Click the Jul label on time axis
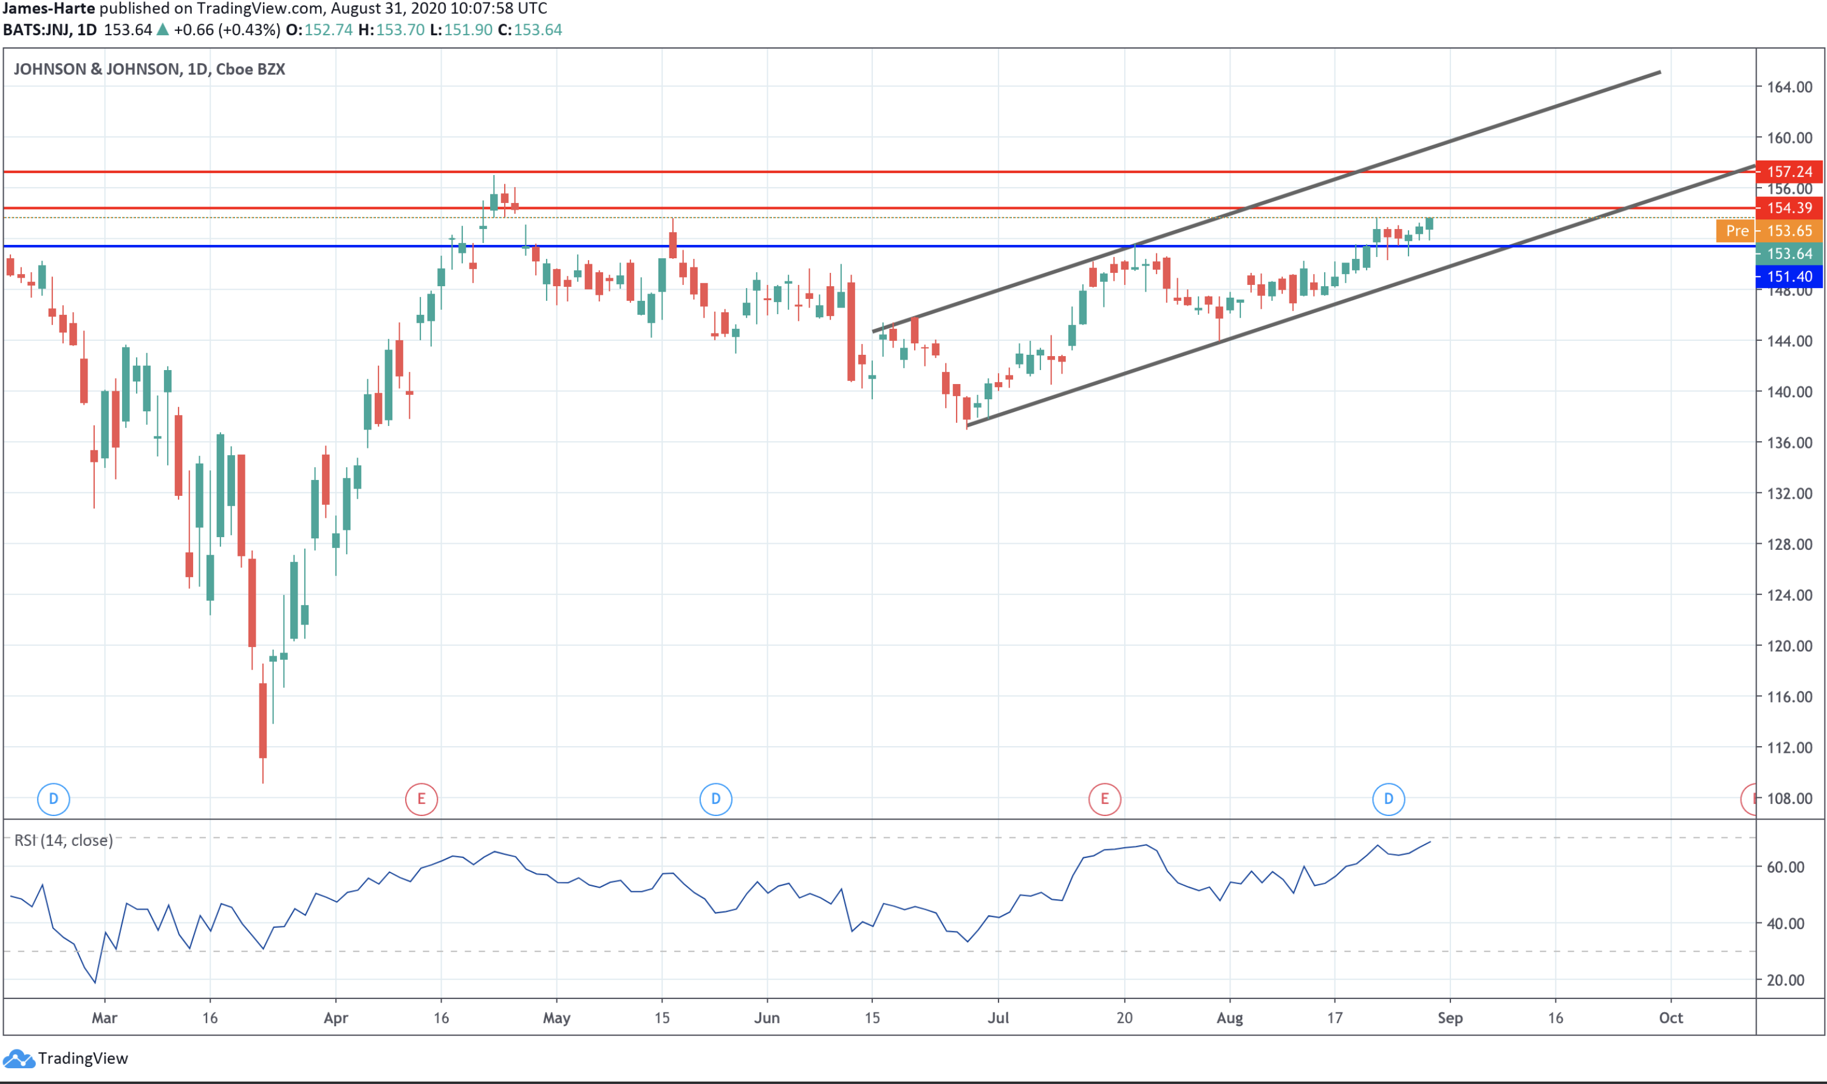The width and height of the screenshot is (1827, 1084). (x=998, y=1018)
